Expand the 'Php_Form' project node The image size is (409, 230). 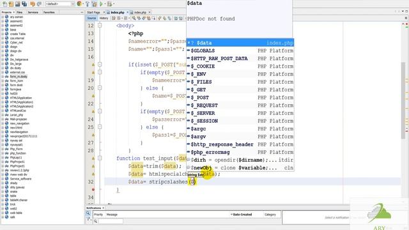pos(3,149)
